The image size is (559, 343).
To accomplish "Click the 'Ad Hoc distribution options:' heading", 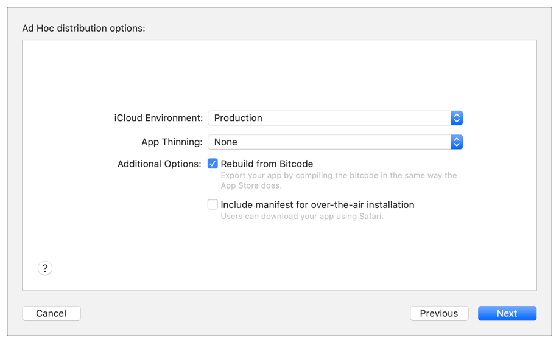I will (x=83, y=28).
